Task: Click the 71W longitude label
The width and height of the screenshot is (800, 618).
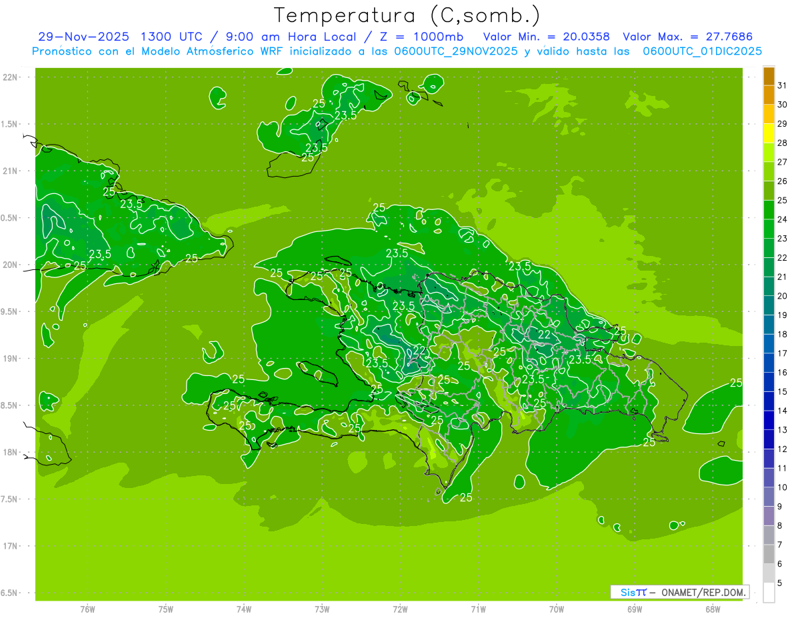Action: click(x=478, y=609)
